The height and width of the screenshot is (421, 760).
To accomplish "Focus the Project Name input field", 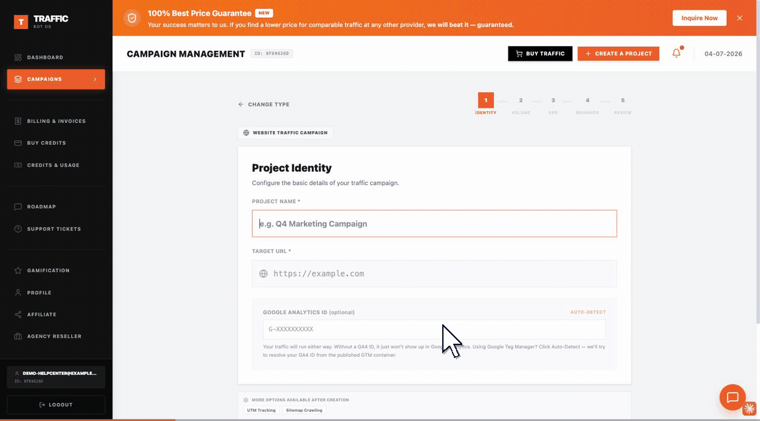I will (435, 224).
